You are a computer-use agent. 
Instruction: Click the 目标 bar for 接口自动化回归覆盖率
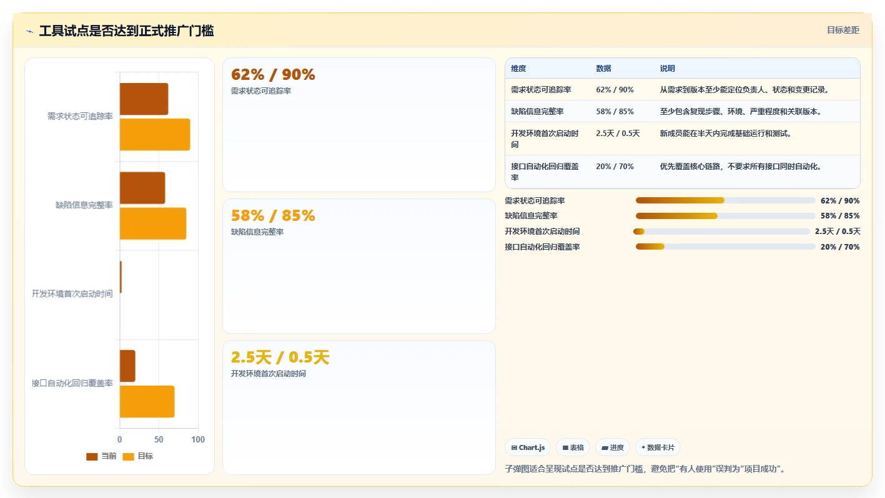click(147, 401)
